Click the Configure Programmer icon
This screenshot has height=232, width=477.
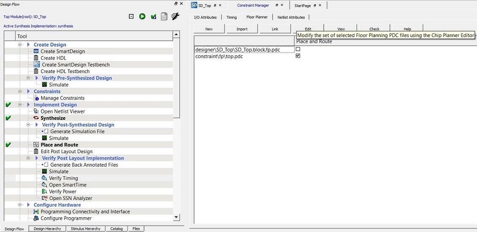tap(36, 218)
